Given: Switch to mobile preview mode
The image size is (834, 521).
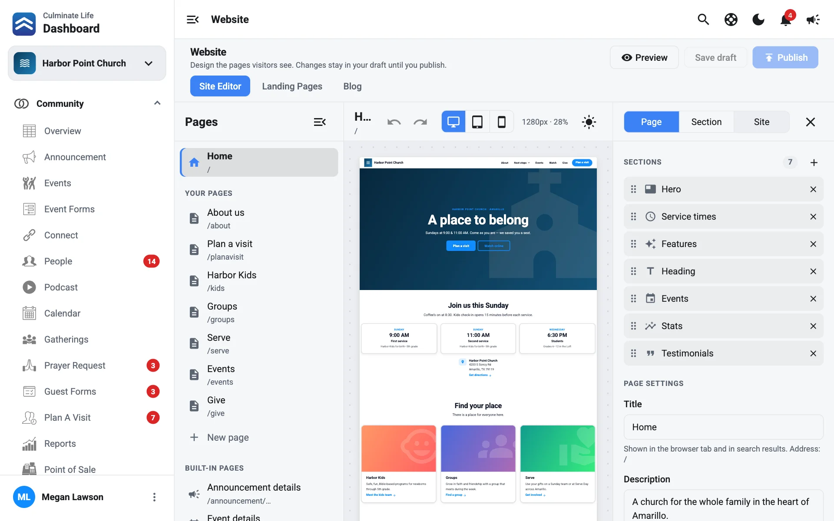Looking at the screenshot, I should (x=502, y=122).
